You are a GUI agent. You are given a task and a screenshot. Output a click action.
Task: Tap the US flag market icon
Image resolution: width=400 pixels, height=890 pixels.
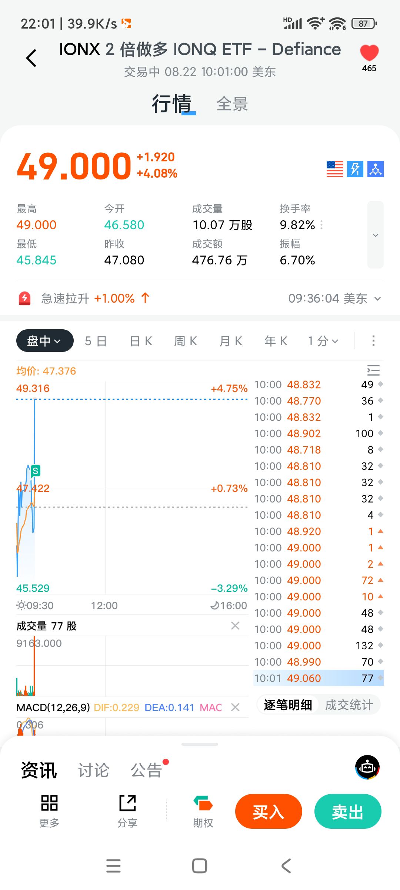(334, 169)
